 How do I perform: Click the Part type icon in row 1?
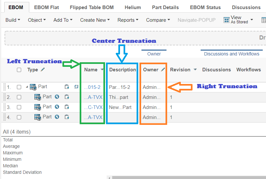[x=33, y=87]
